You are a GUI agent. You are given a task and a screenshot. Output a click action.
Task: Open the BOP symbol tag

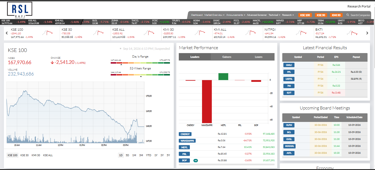tap(184, 160)
